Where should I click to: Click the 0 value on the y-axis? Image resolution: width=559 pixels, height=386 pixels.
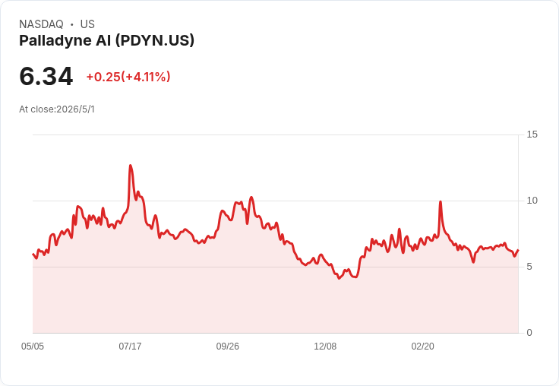529,333
